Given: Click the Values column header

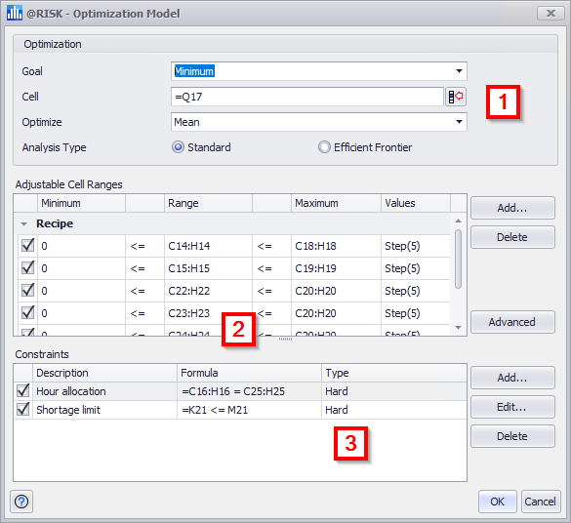Looking at the screenshot, I should coord(416,203).
